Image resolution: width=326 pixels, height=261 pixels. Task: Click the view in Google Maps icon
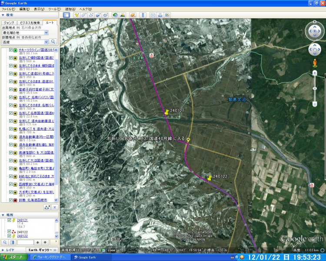[x=167, y=15]
